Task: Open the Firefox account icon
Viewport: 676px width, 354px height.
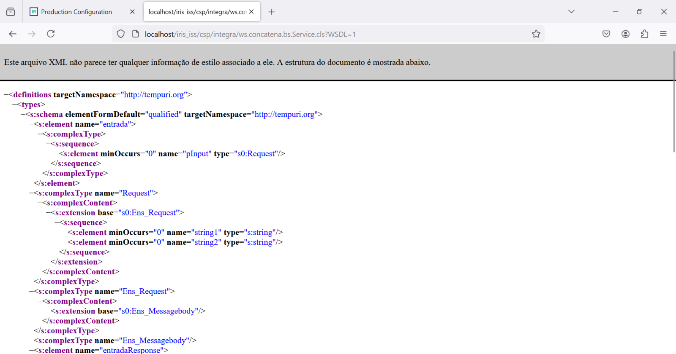Action: click(x=626, y=34)
